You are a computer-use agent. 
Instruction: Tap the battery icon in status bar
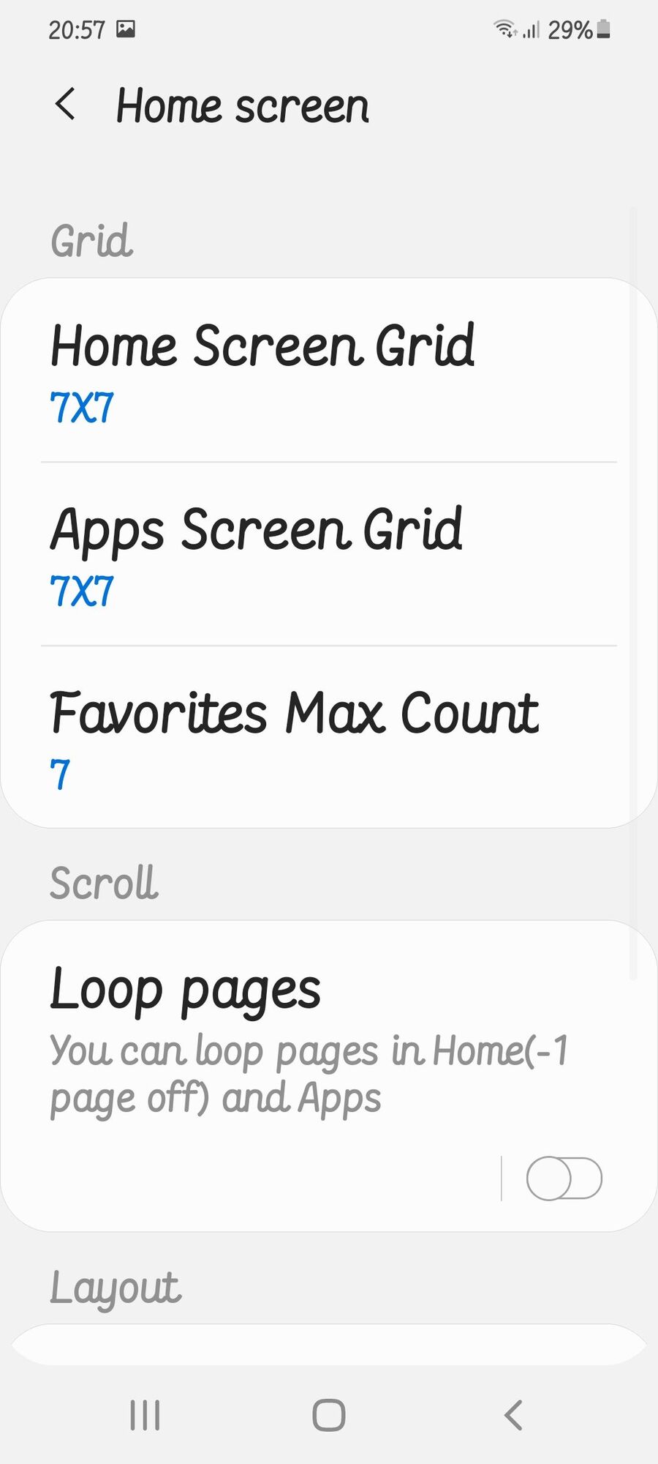[603, 29]
